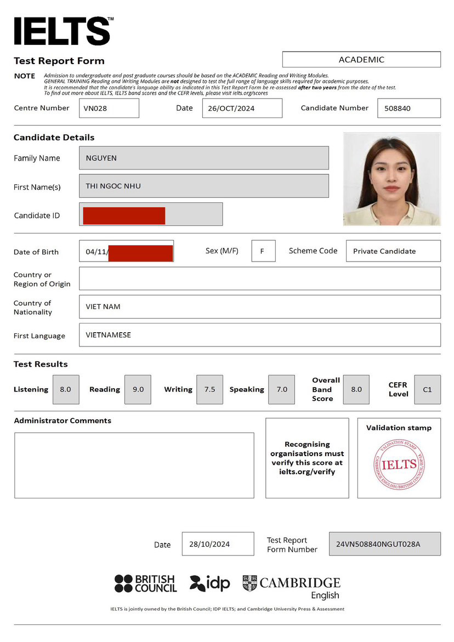Click the idp logo at the bottom
This screenshot has height=642, width=454.
(209, 583)
